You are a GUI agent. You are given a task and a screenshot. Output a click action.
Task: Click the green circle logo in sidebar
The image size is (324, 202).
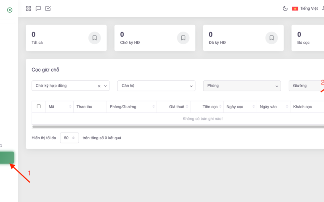click(9, 10)
